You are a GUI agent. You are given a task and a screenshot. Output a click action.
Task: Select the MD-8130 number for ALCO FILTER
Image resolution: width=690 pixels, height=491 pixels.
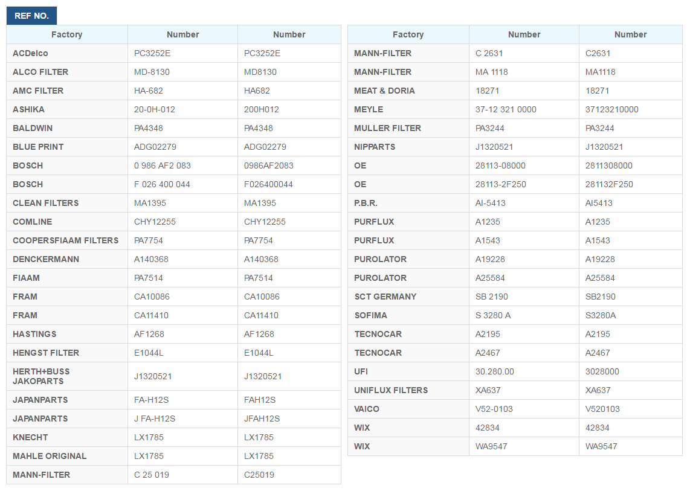pos(152,72)
